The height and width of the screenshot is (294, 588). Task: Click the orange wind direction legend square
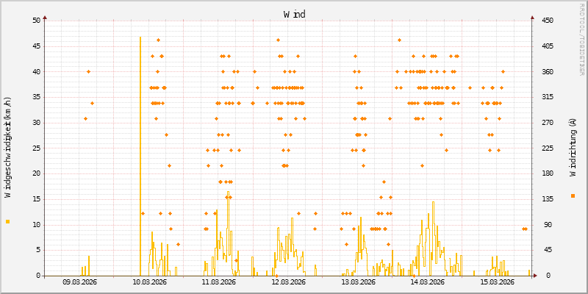pos(573,196)
